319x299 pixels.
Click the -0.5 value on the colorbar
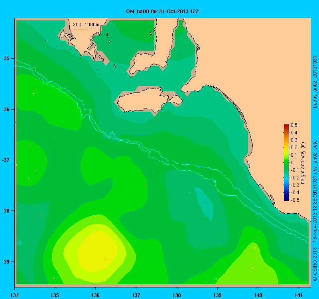[x=295, y=200]
